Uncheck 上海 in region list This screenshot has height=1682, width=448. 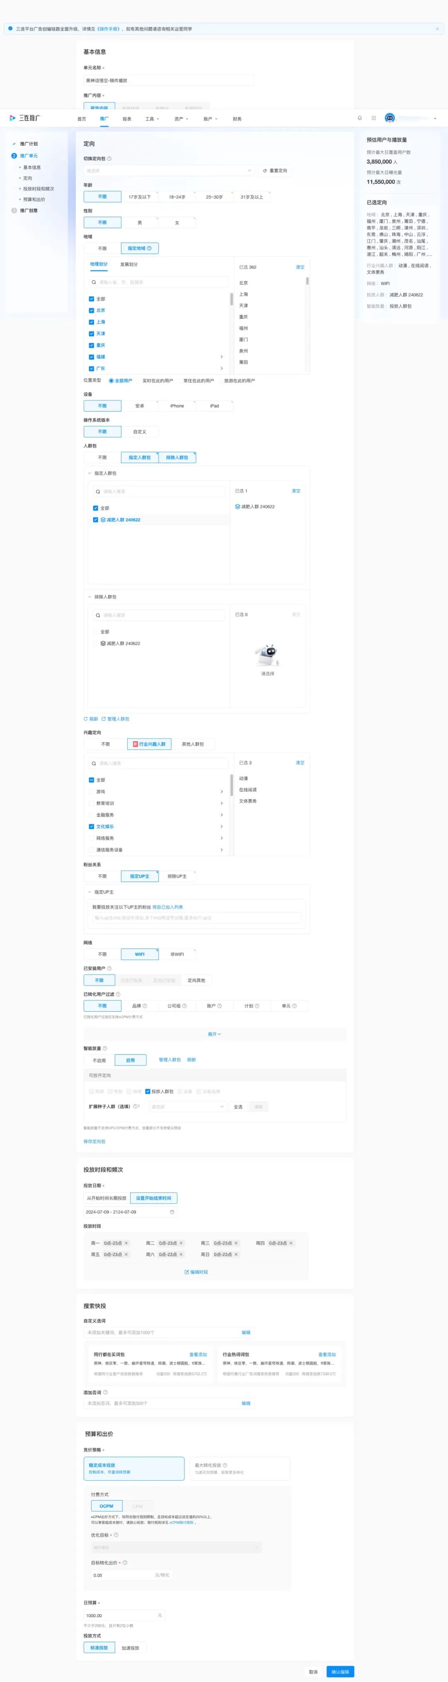(91, 322)
